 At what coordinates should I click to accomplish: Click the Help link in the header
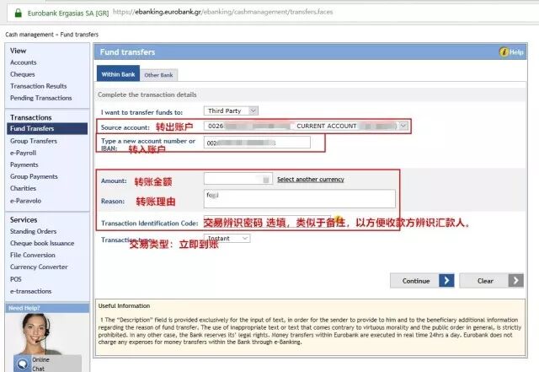click(516, 52)
